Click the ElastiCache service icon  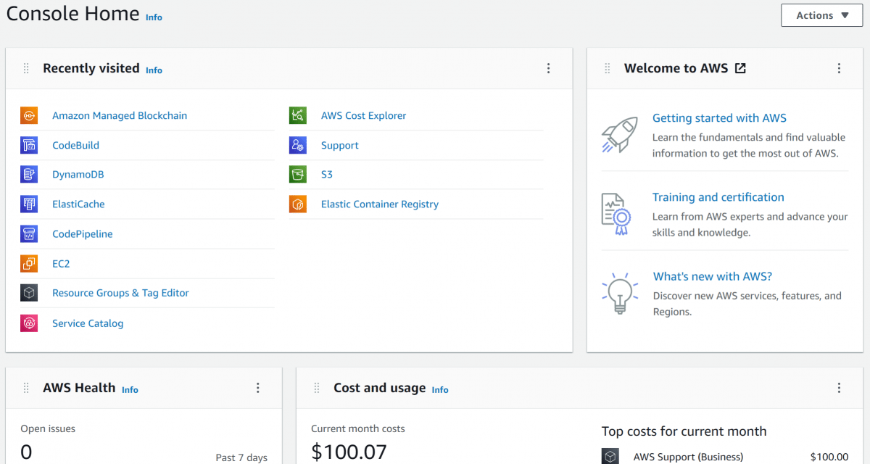(29, 204)
